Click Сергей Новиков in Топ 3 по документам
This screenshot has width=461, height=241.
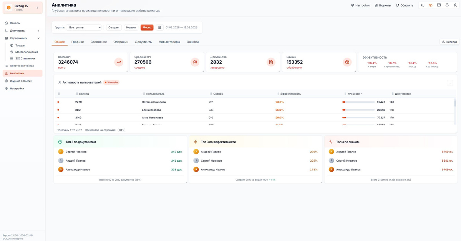point(76,152)
